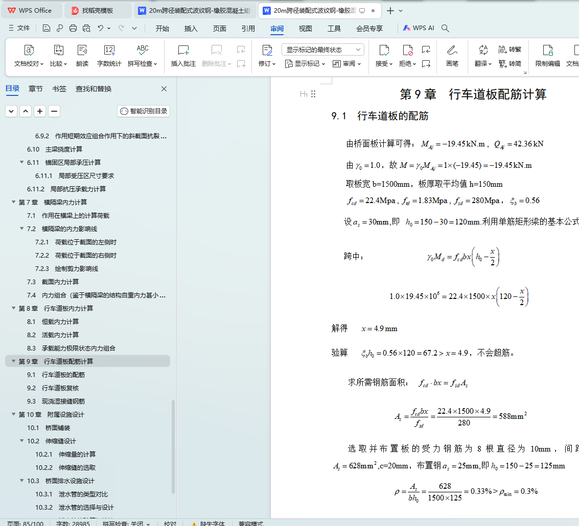Click the heading drag handle beside chapter title
The height and width of the screenshot is (526, 579).
pos(313,94)
